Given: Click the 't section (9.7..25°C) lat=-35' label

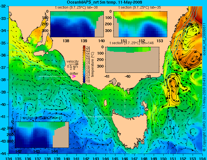Looking at the screenshot, I should point(140,7).
